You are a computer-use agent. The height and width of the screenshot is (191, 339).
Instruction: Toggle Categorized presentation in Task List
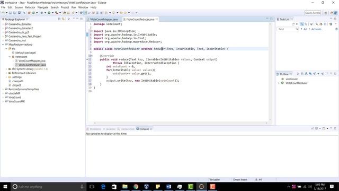coord(302,24)
